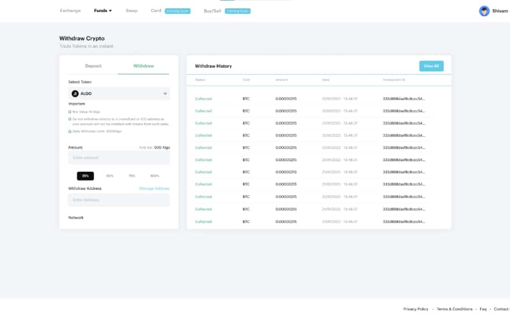Click the Buy/Sell navigation item
Viewport: 510px width, 319px height.
click(212, 11)
